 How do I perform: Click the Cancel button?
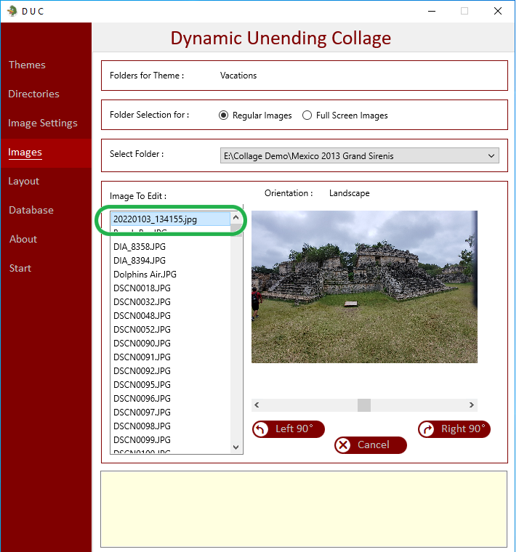(371, 445)
